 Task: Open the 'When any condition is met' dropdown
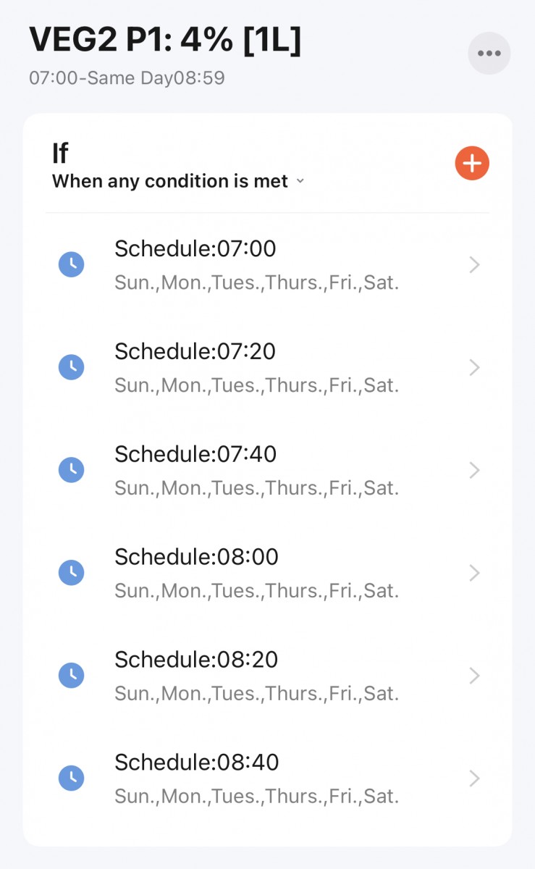point(178,181)
